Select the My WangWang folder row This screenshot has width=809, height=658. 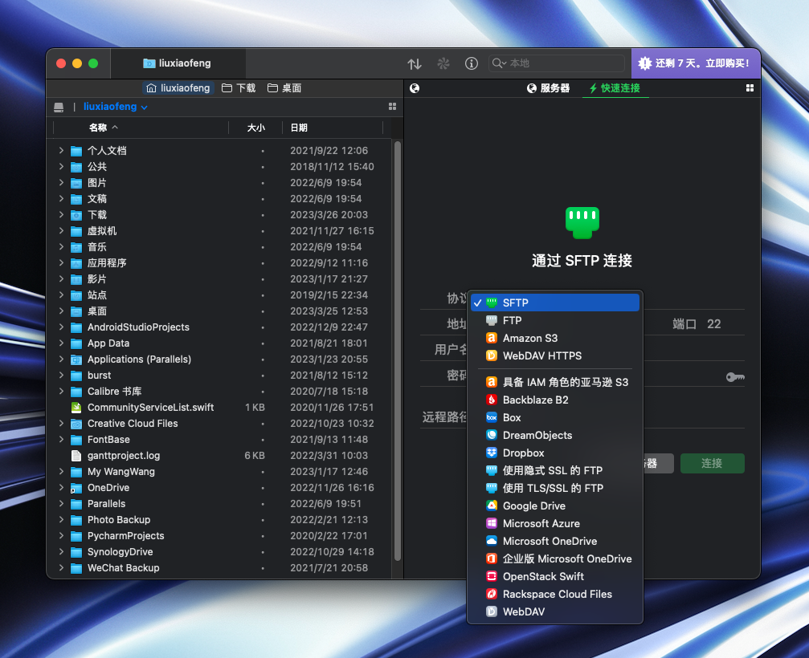[x=219, y=472]
